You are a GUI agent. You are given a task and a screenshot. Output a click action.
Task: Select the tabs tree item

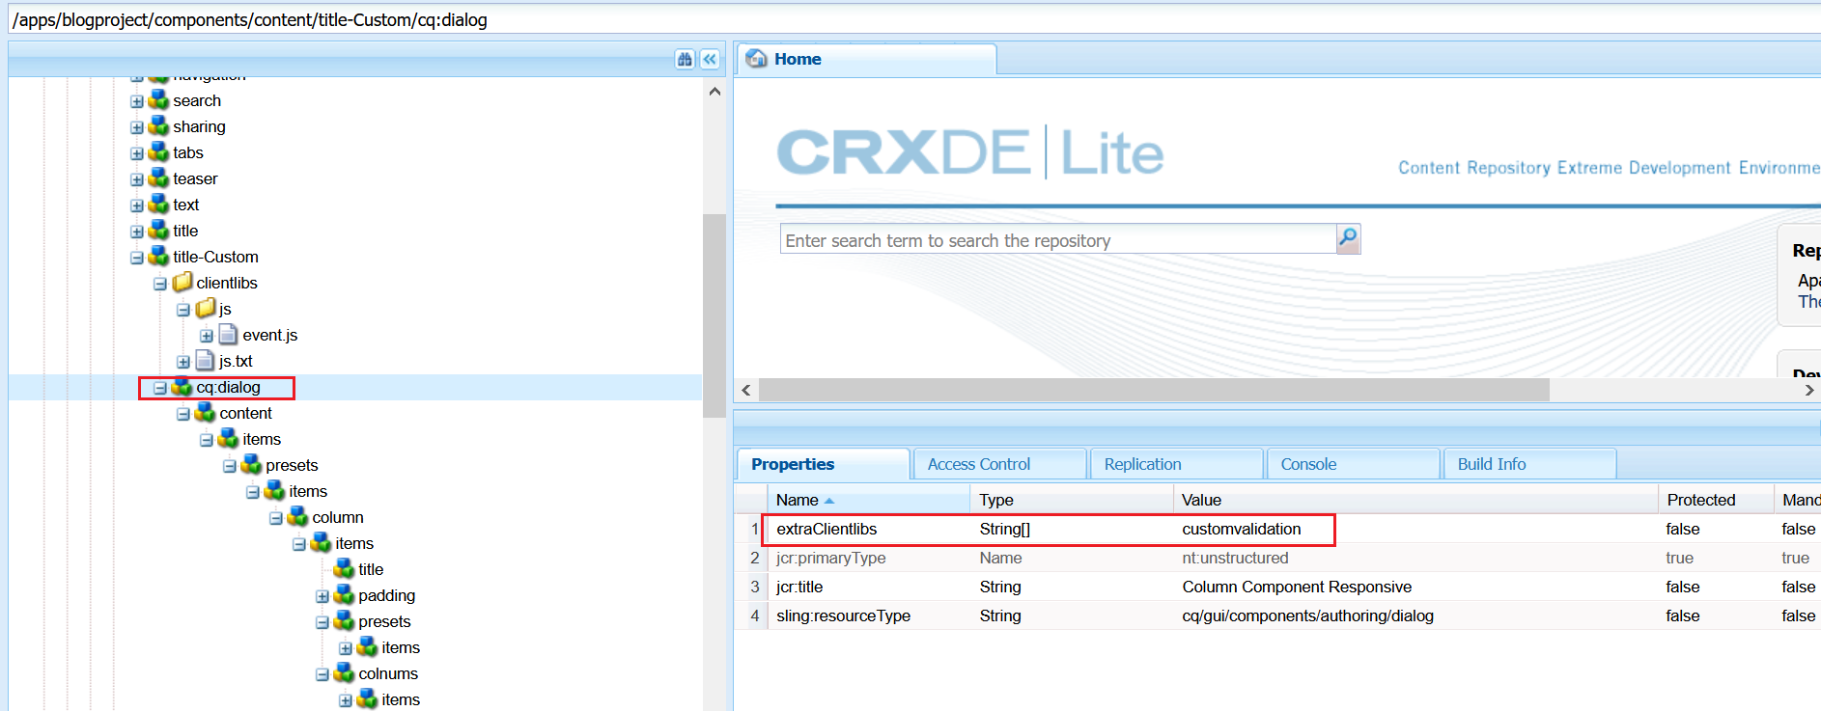188,152
